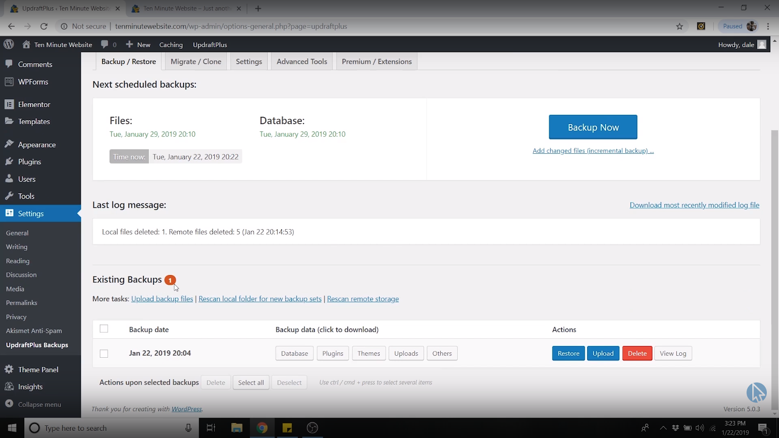Go to General settings submenu
This screenshot has height=438, width=779.
pos(17,233)
